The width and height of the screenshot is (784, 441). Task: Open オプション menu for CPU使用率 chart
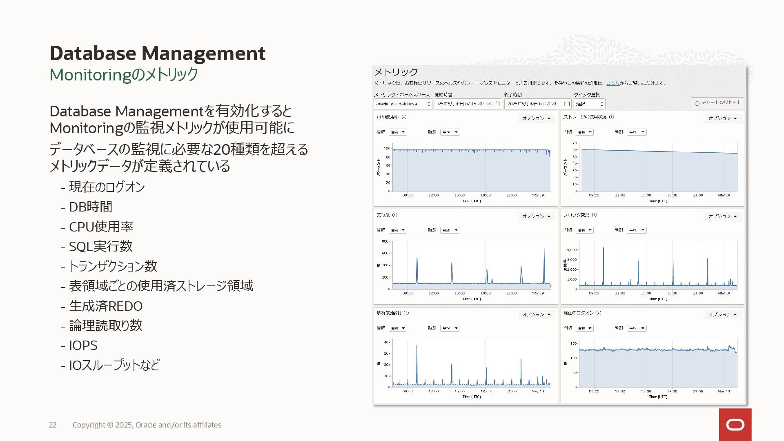pos(537,118)
